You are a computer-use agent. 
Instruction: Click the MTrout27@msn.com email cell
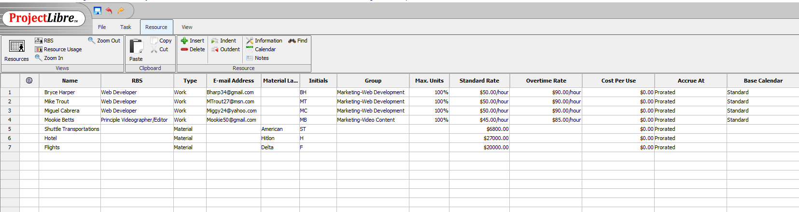click(x=234, y=101)
